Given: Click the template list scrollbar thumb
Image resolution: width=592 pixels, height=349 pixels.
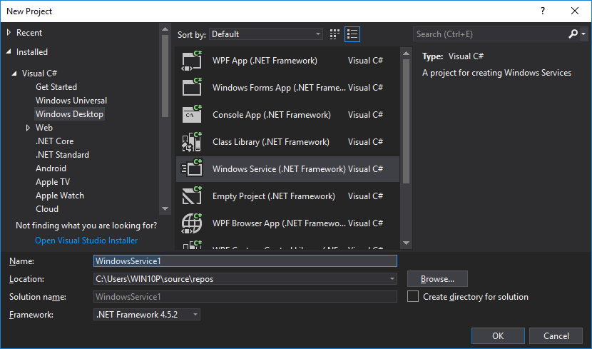Looking at the screenshot, I should coord(407,121).
